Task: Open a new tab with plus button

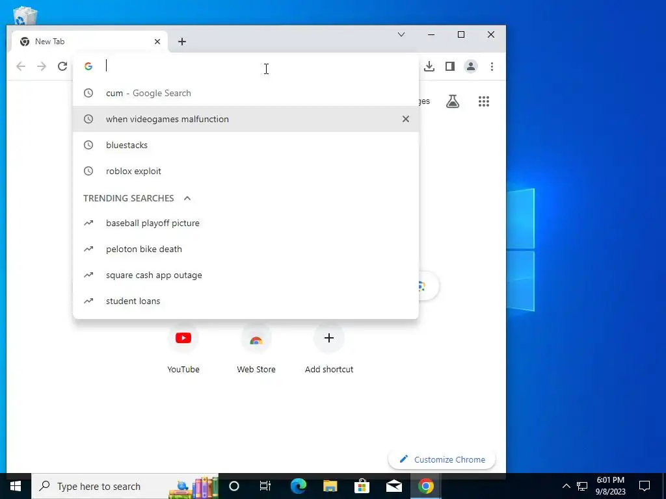Action: pos(182,42)
